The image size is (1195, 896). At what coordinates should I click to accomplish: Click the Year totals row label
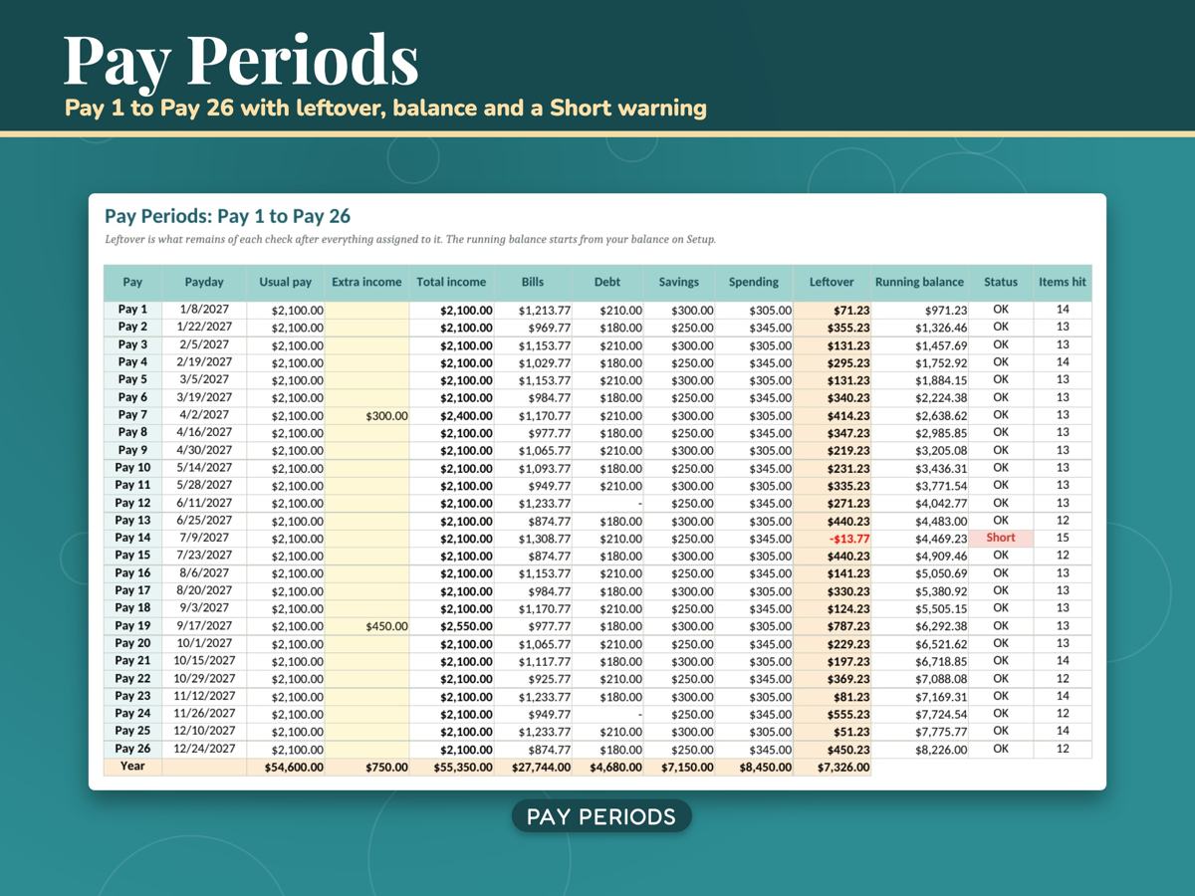[x=133, y=767]
